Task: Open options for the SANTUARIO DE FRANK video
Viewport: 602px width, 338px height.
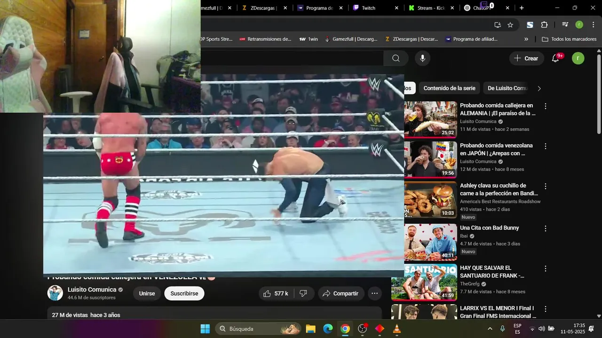Action: 546,269
